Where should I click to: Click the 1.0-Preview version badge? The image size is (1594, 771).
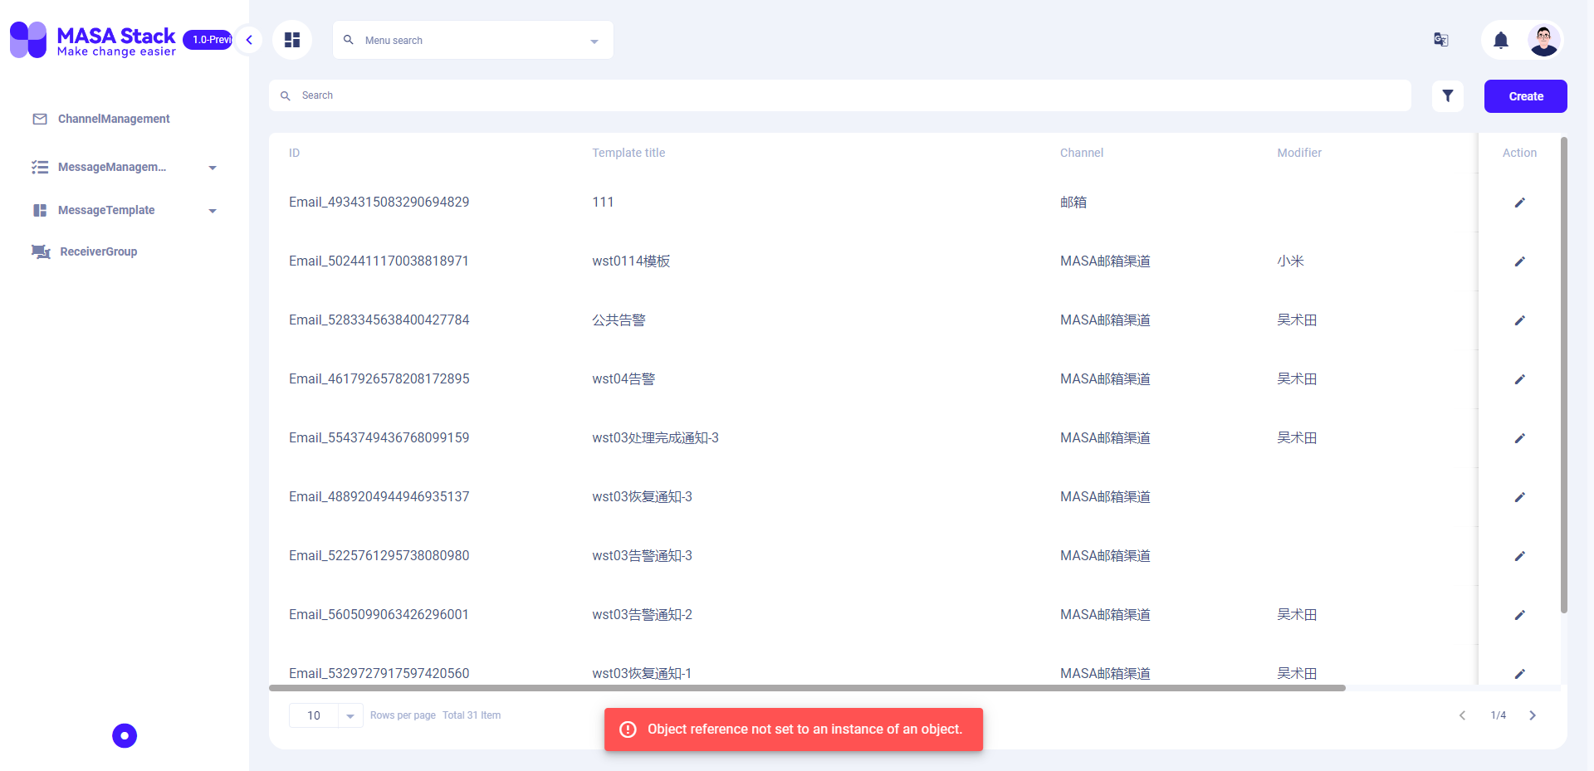(208, 39)
